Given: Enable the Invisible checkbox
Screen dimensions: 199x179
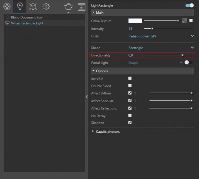Looking at the screenshot, I should click(x=130, y=78).
